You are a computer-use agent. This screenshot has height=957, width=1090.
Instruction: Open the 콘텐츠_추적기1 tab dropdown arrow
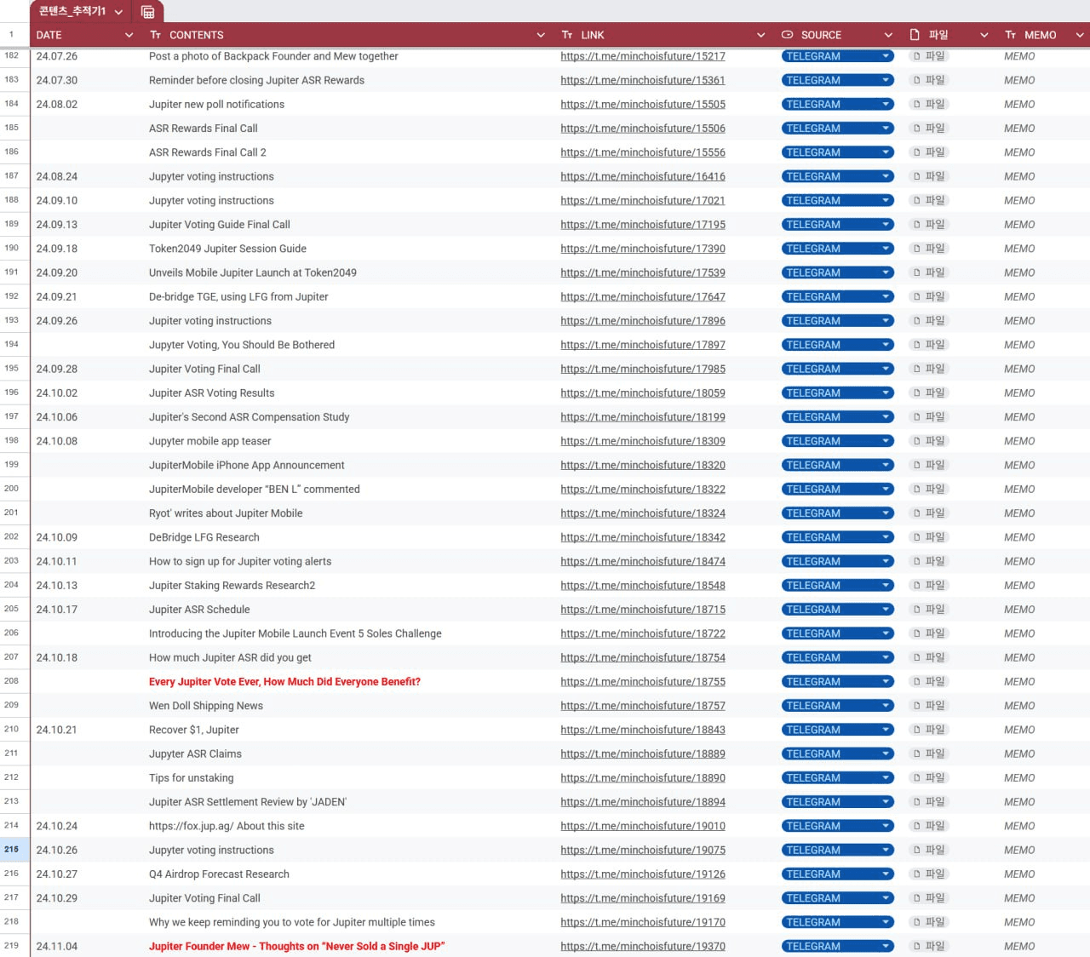pyautogui.click(x=118, y=12)
